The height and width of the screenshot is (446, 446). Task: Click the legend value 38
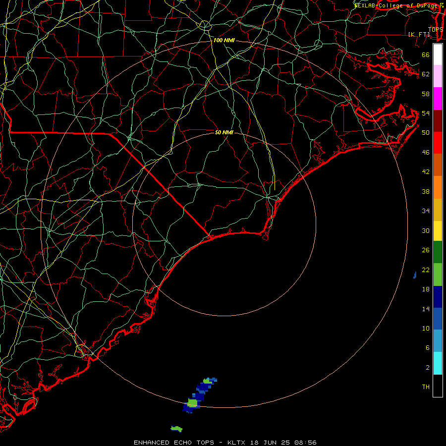pyautogui.click(x=426, y=191)
